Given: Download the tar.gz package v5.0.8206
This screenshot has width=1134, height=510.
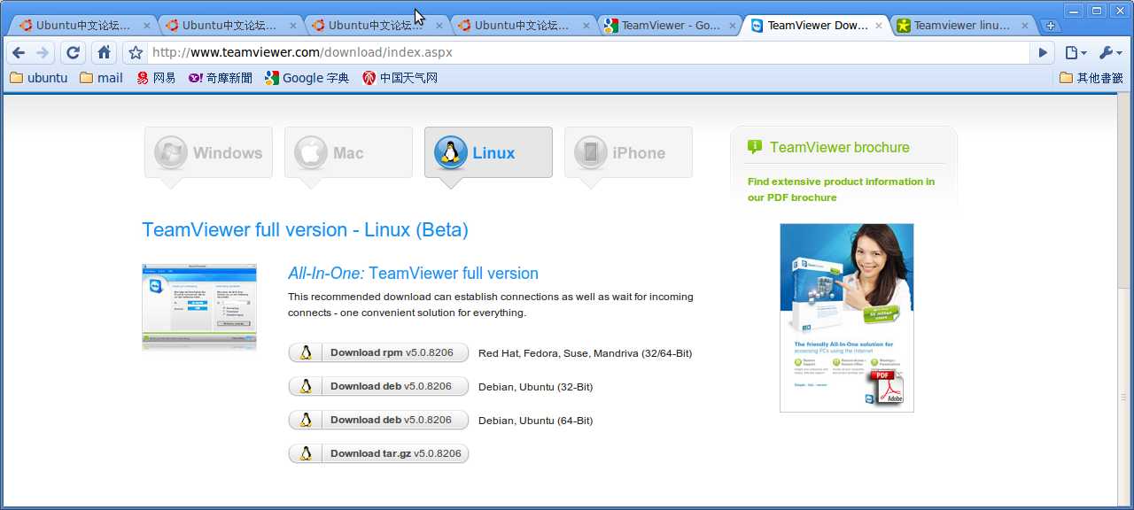Looking at the screenshot, I should coord(378,453).
